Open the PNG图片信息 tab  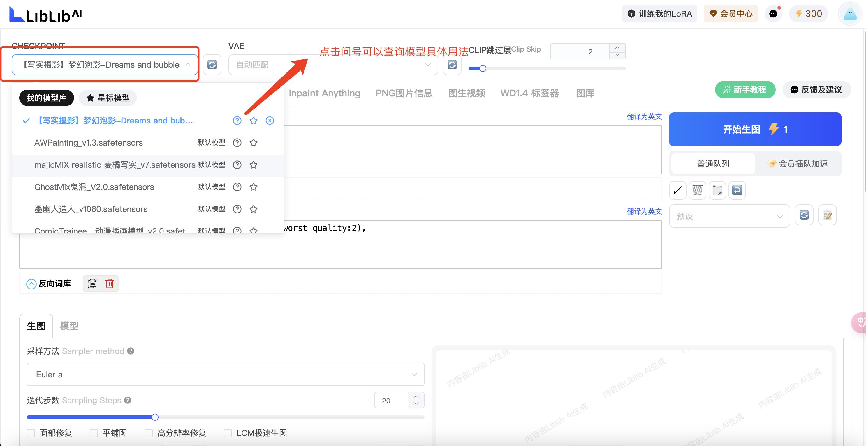click(404, 93)
